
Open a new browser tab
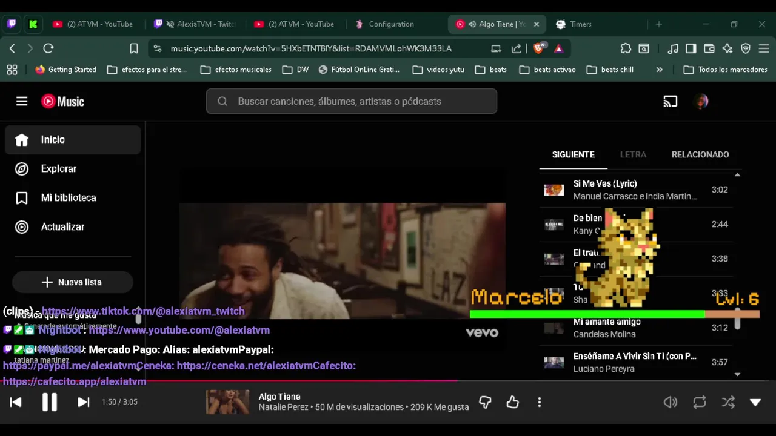[x=659, y=24]
